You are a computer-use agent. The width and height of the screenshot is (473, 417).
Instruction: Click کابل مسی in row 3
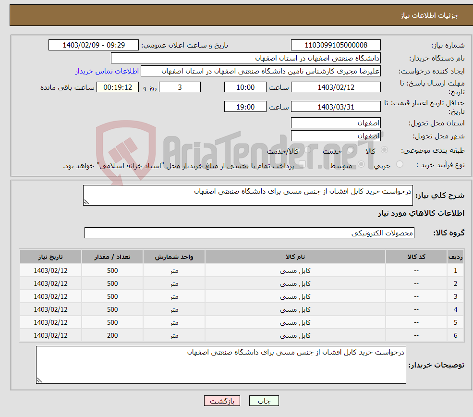coord(295,296)
